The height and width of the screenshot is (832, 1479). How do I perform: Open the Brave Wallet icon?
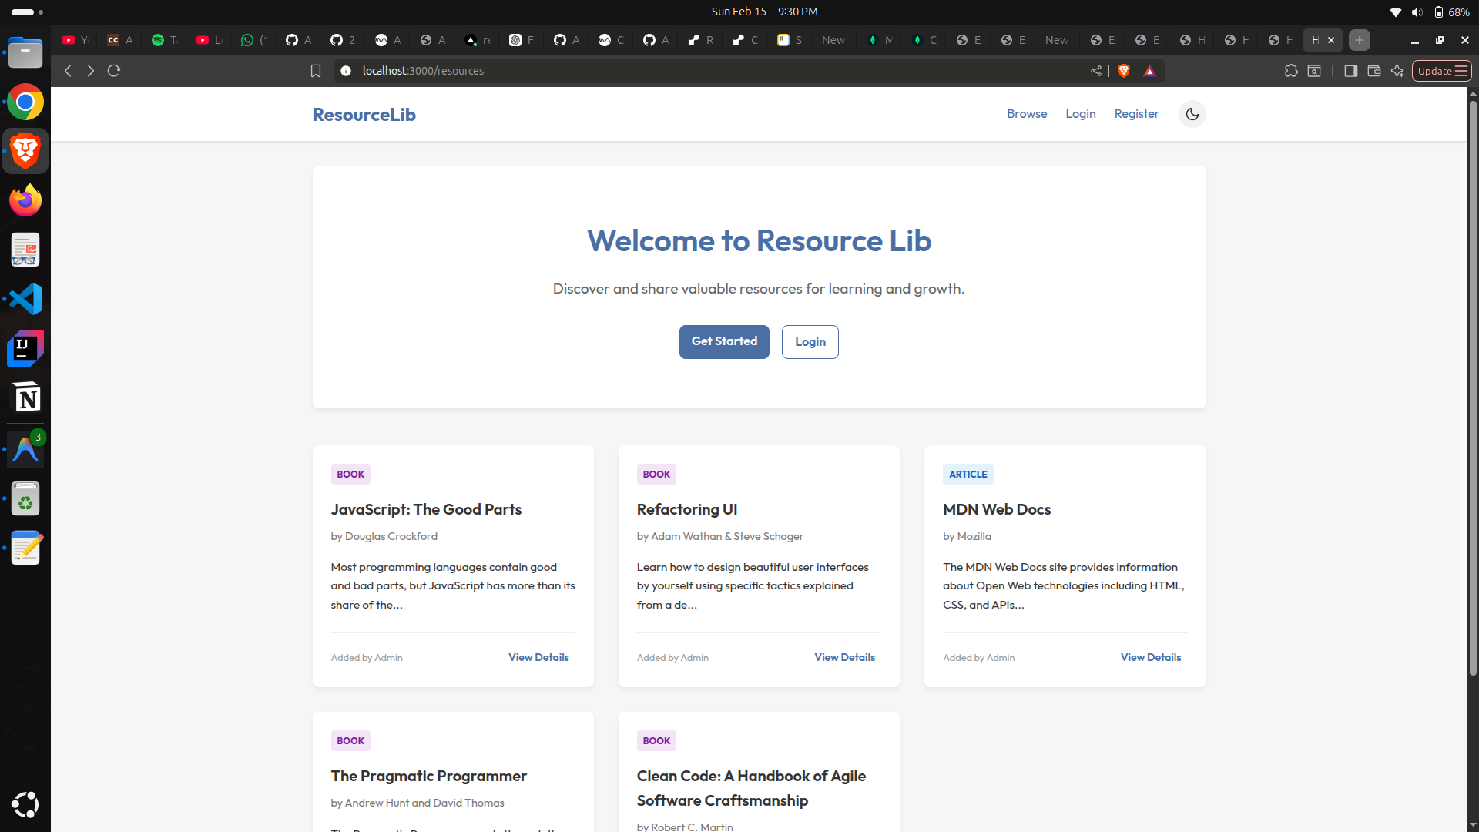coord(1373,71)
